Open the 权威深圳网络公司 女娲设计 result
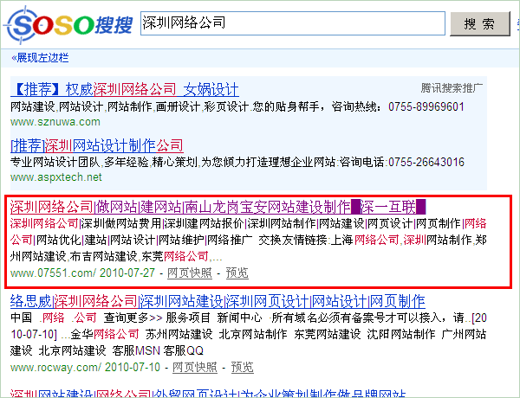520x398 pixels. [125, 90]
